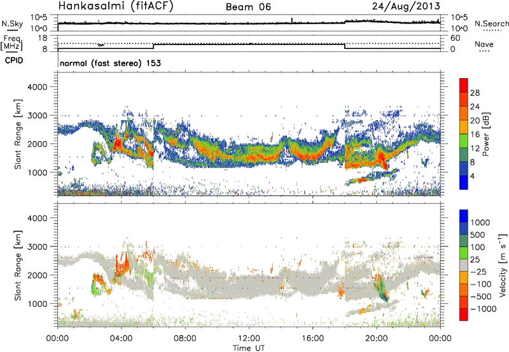Click the frequency step-down at 18:00 UT
This screenshot has height=352, width=509.
coord(344,46)
